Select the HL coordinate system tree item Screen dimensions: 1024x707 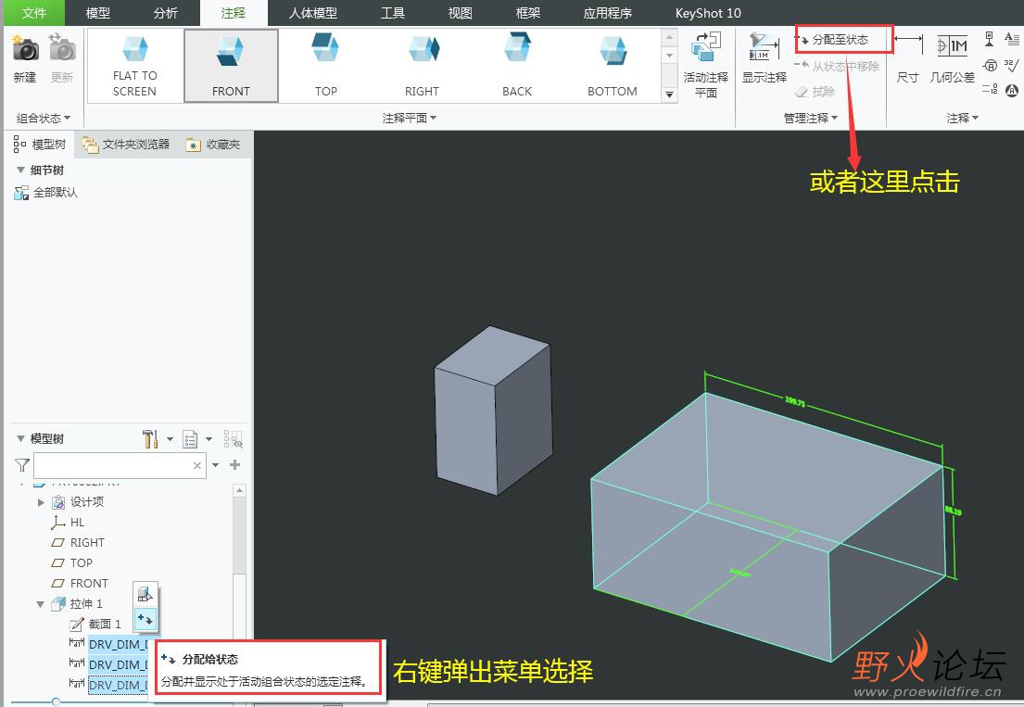click(68, 523)
